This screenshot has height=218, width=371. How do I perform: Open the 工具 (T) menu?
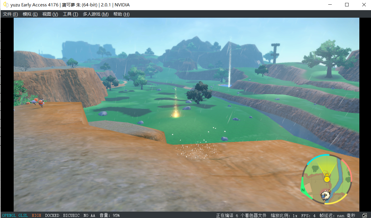(70, 14)
